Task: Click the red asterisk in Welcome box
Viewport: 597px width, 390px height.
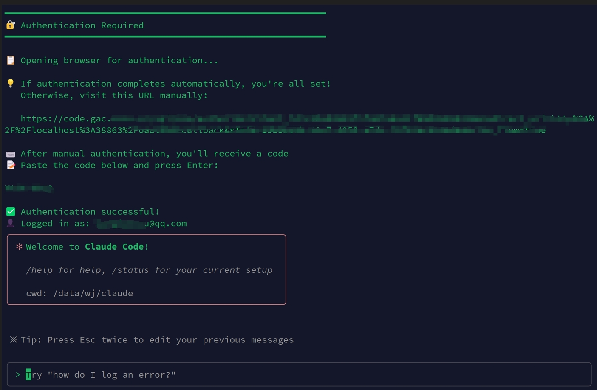Action: [19, 247]
